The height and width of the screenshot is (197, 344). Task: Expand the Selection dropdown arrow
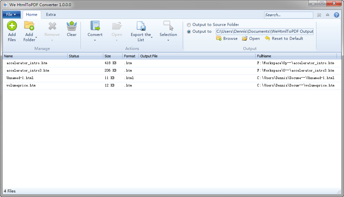tap(168, 40)
